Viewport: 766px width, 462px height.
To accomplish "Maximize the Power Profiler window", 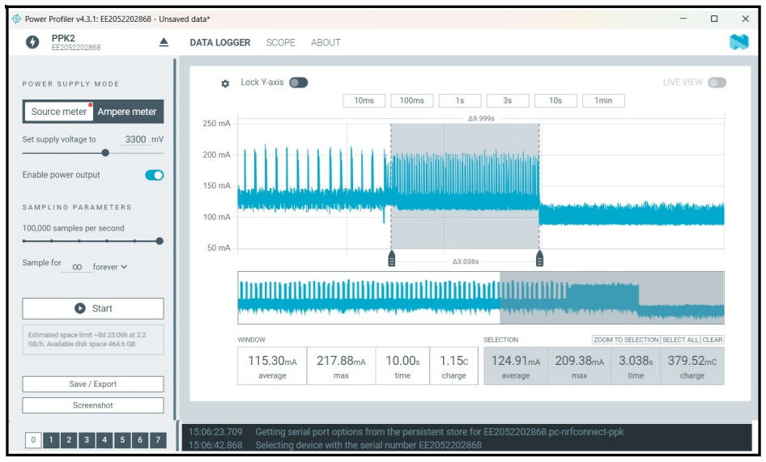I will (x=714, y=19).
